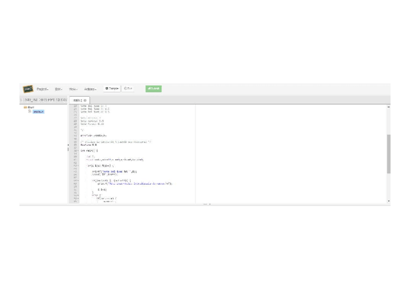Open the Project menu
This screenshot has width=410, height=289.
[43, 89]
